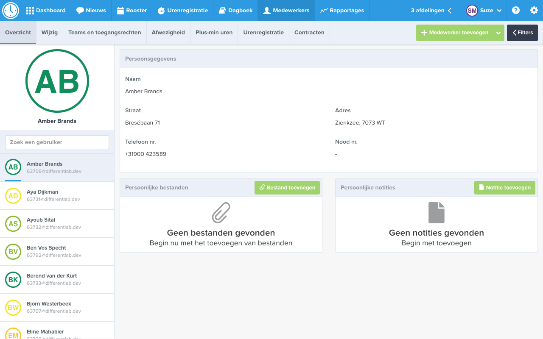
Task: Switch to the Overzicht tab
Action: tap(18, 33)
